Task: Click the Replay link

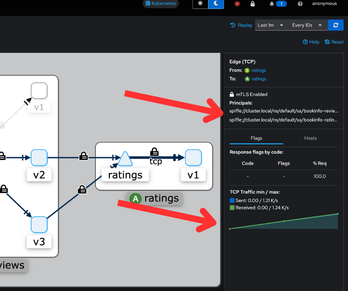Action: click(241, 25)
